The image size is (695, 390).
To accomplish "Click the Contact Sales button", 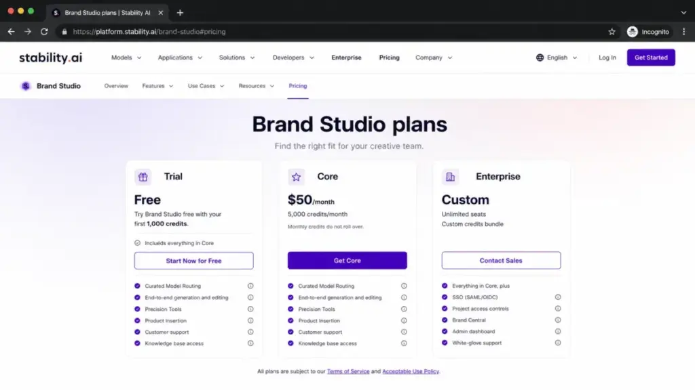I will click(501, 261).
